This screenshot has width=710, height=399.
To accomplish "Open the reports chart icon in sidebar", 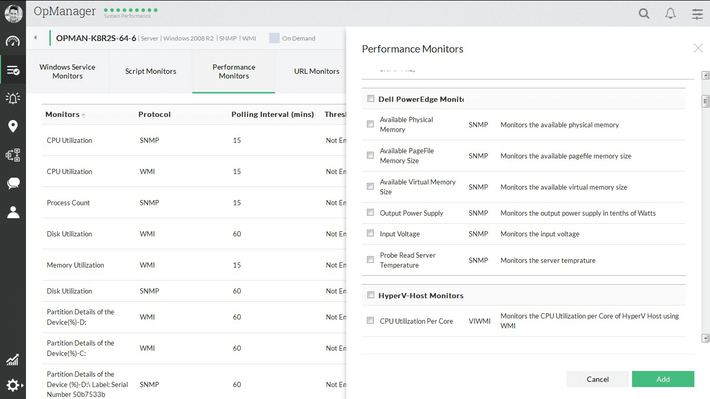I will (13, 360).
